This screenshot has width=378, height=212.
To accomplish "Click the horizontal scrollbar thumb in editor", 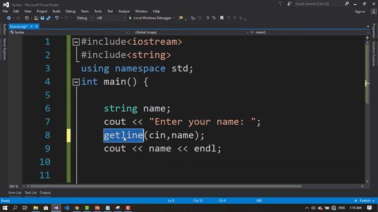I will 165,186.
